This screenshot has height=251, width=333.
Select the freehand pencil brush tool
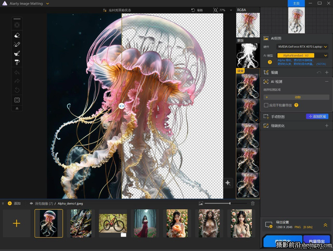pyautogui.click(x=17, y=44)
